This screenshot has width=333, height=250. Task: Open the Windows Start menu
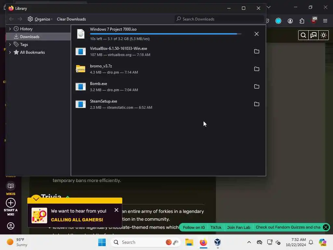point(102,242)
